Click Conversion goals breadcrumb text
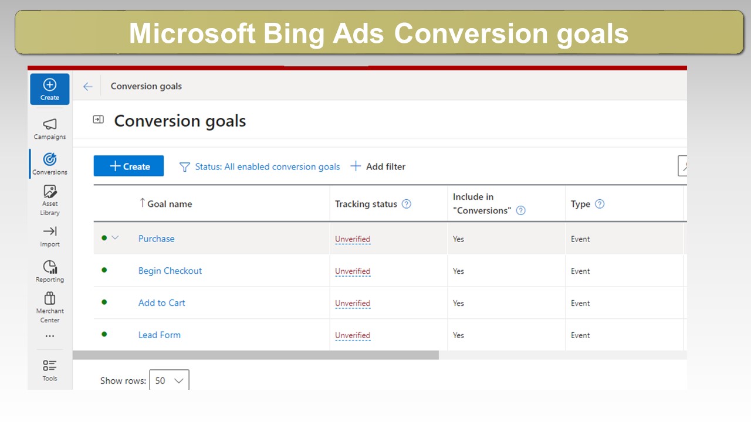751x422 pixels. [146, 86]
